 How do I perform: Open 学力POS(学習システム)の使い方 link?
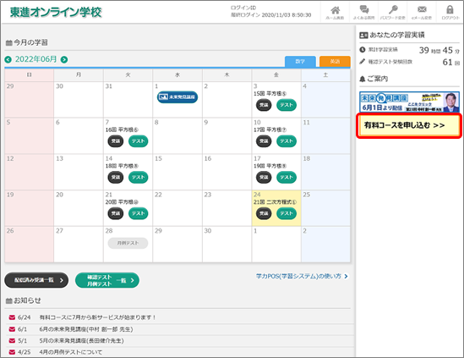(302, 276)
